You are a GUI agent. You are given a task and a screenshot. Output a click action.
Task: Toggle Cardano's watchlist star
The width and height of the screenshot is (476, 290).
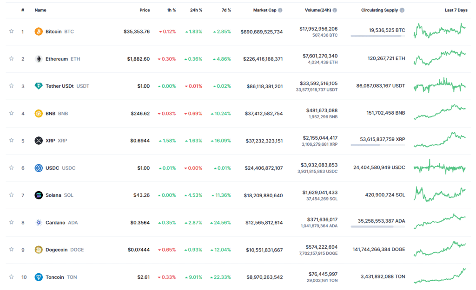[x=11, y=222]
